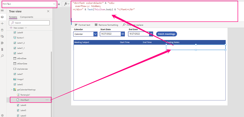Click the End Date input field
This screenshot has height=117, width=244.
click(x=139, y=34)
